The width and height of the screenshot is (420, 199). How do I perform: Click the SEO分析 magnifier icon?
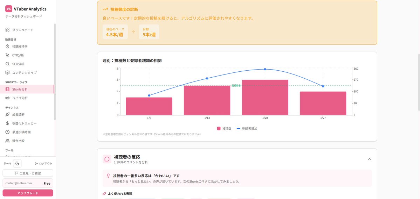[7, 64]
